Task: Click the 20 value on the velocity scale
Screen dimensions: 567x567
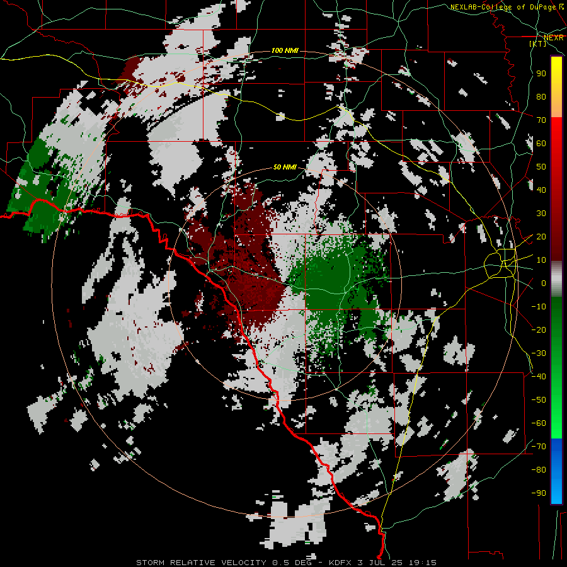Action: tap(541, 237)
